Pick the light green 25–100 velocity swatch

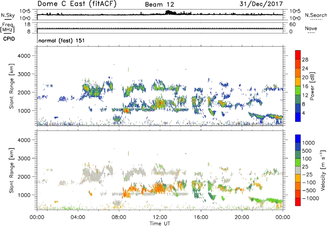(298, 162)
